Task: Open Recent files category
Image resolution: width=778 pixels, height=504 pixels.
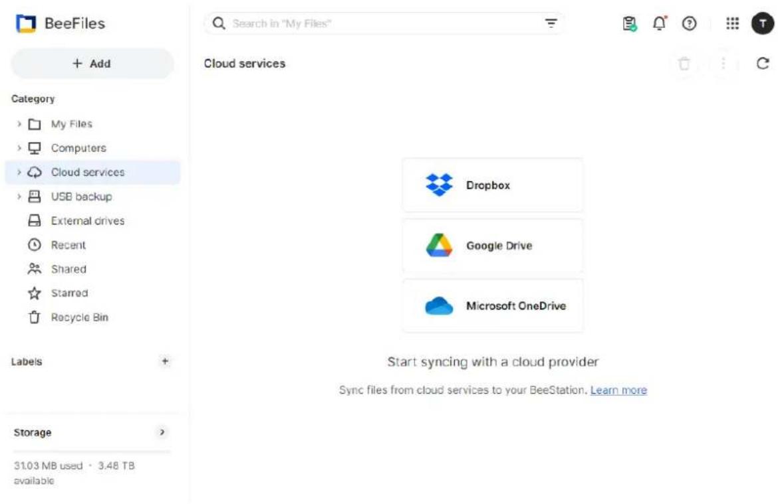Action: pos(93,245)
